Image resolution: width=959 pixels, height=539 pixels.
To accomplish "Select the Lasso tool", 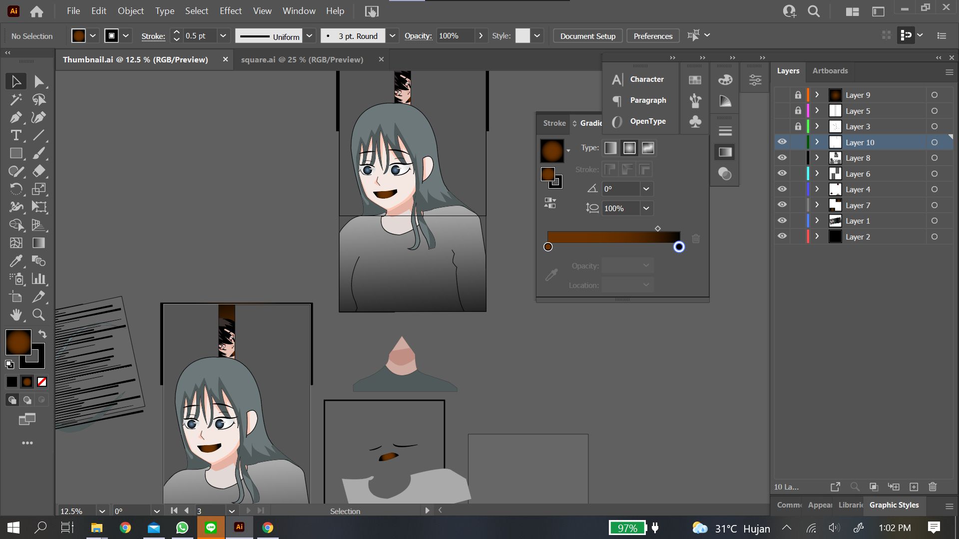I will [x=39, y=99].
